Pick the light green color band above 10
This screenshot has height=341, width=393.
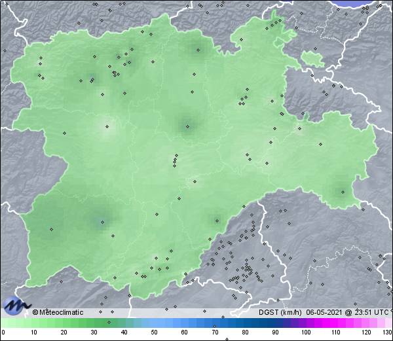pyautogui.click(x=34, y=323)
